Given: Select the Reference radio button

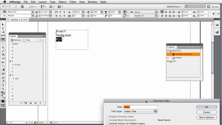Looking at the screenshot, I should (12, 40).
